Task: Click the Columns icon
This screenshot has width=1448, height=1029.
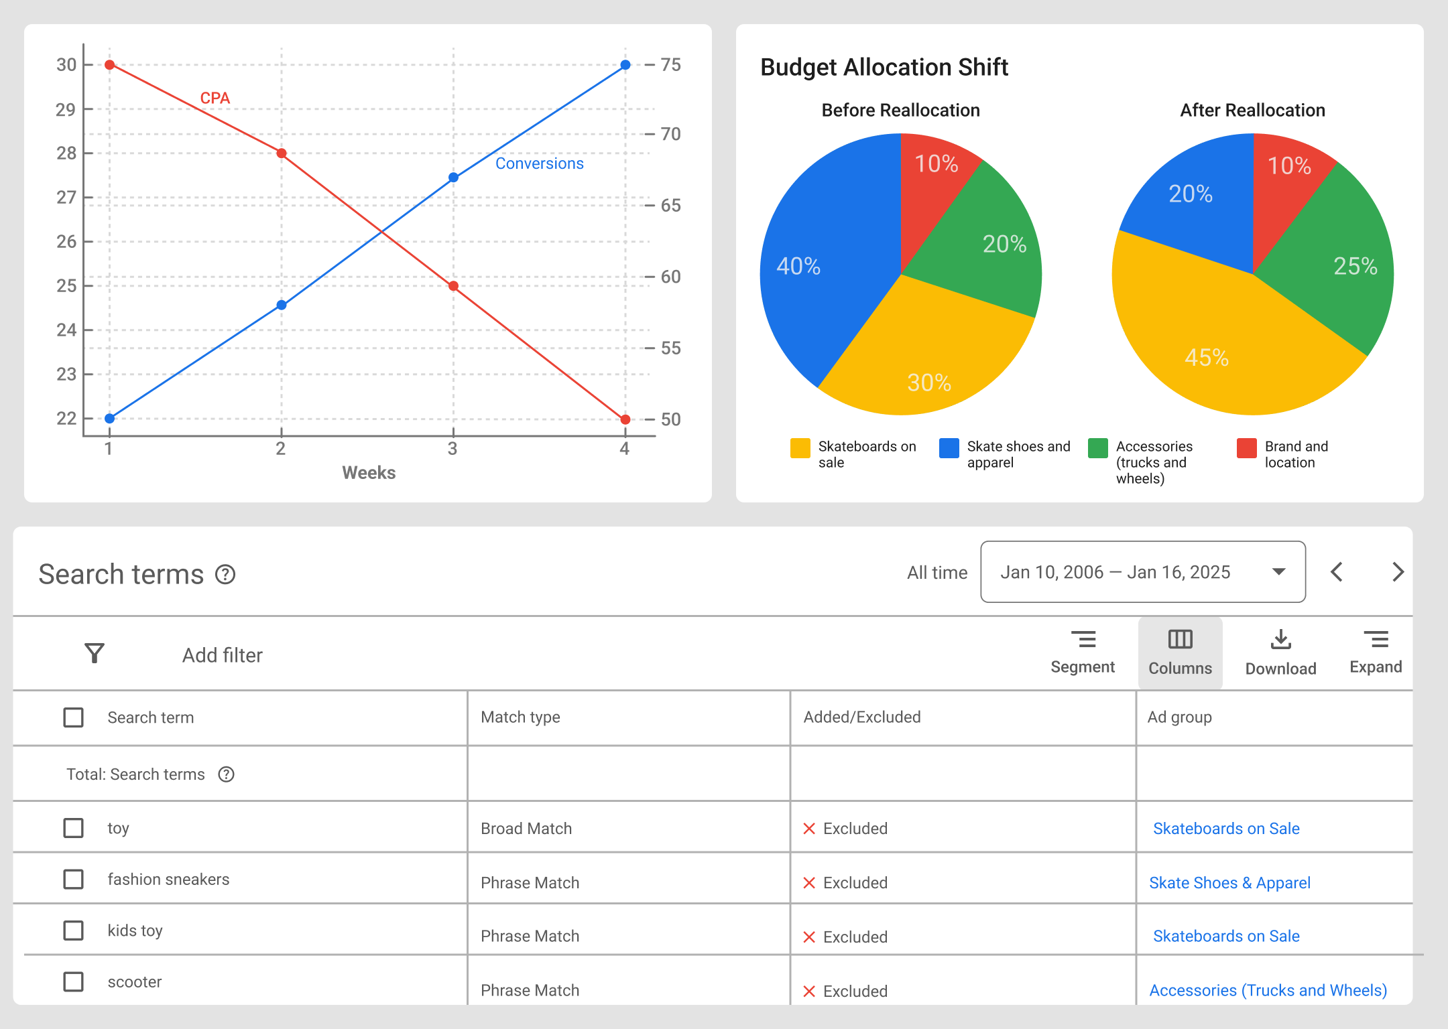Action: (x=1180, y=640)
